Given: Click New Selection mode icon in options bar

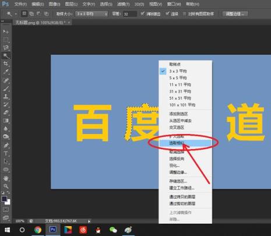Looking at the screenshot, I should (24, 13).
